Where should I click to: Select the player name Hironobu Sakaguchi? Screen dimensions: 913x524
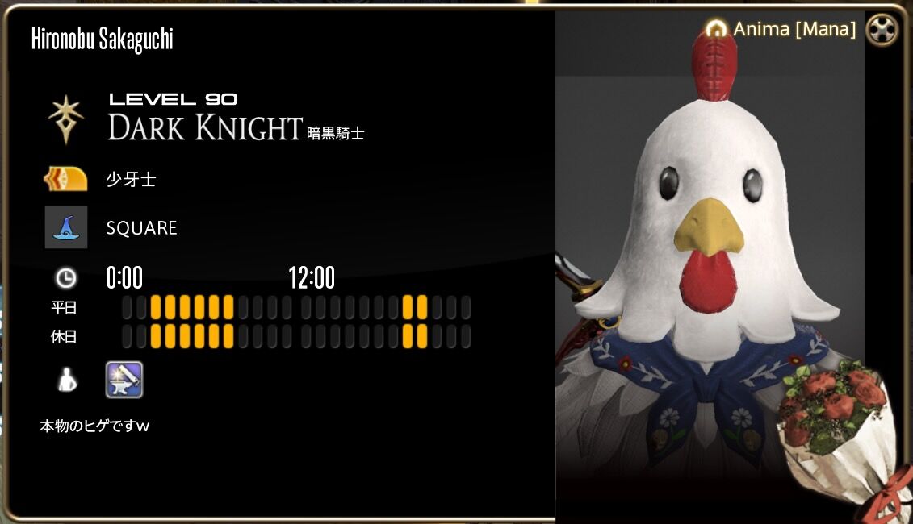103,39
